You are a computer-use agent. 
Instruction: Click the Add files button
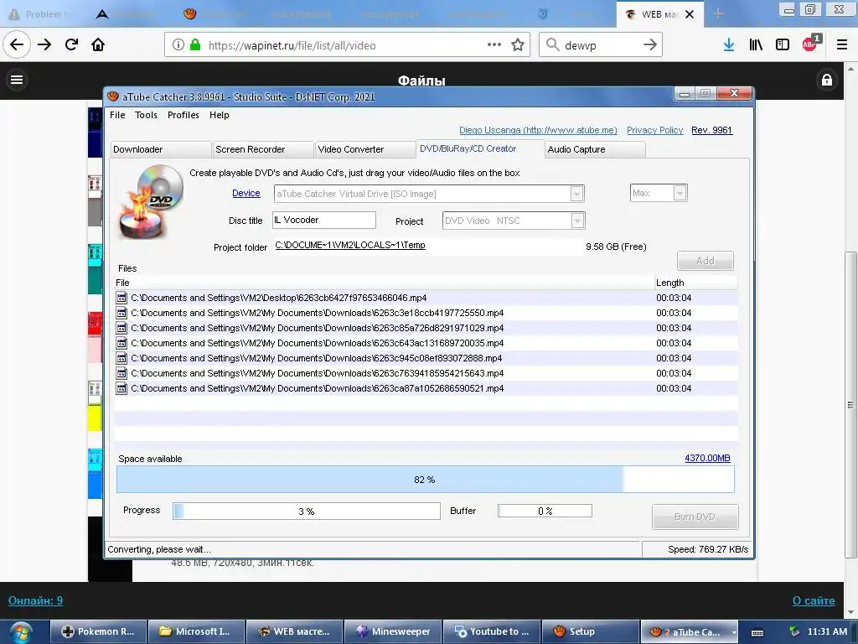pyautogui.click(x=706, y=261)
